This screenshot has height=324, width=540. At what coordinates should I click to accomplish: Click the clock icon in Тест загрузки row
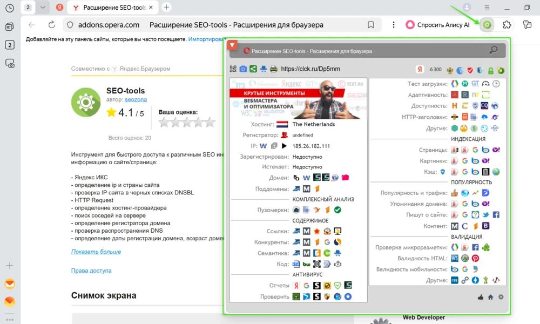(496, 84)
